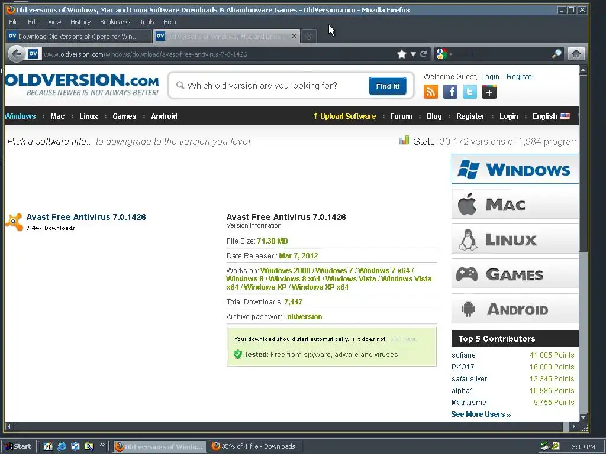The width and height of the screenshot is (606, 454).
Task: Switch to Download Old Versions of Opera tab
Action: (x=78, y=36)
